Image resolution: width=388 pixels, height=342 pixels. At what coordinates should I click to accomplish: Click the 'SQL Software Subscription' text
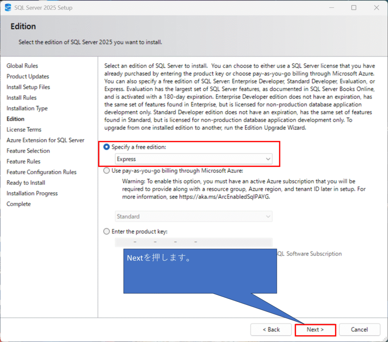tap(309, 254)
